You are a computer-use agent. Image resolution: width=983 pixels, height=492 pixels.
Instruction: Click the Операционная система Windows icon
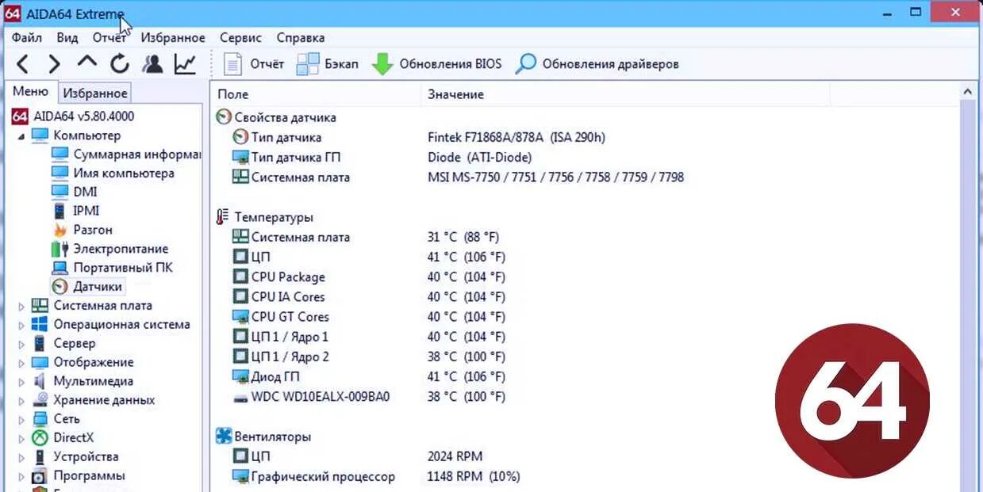(40, 325)
